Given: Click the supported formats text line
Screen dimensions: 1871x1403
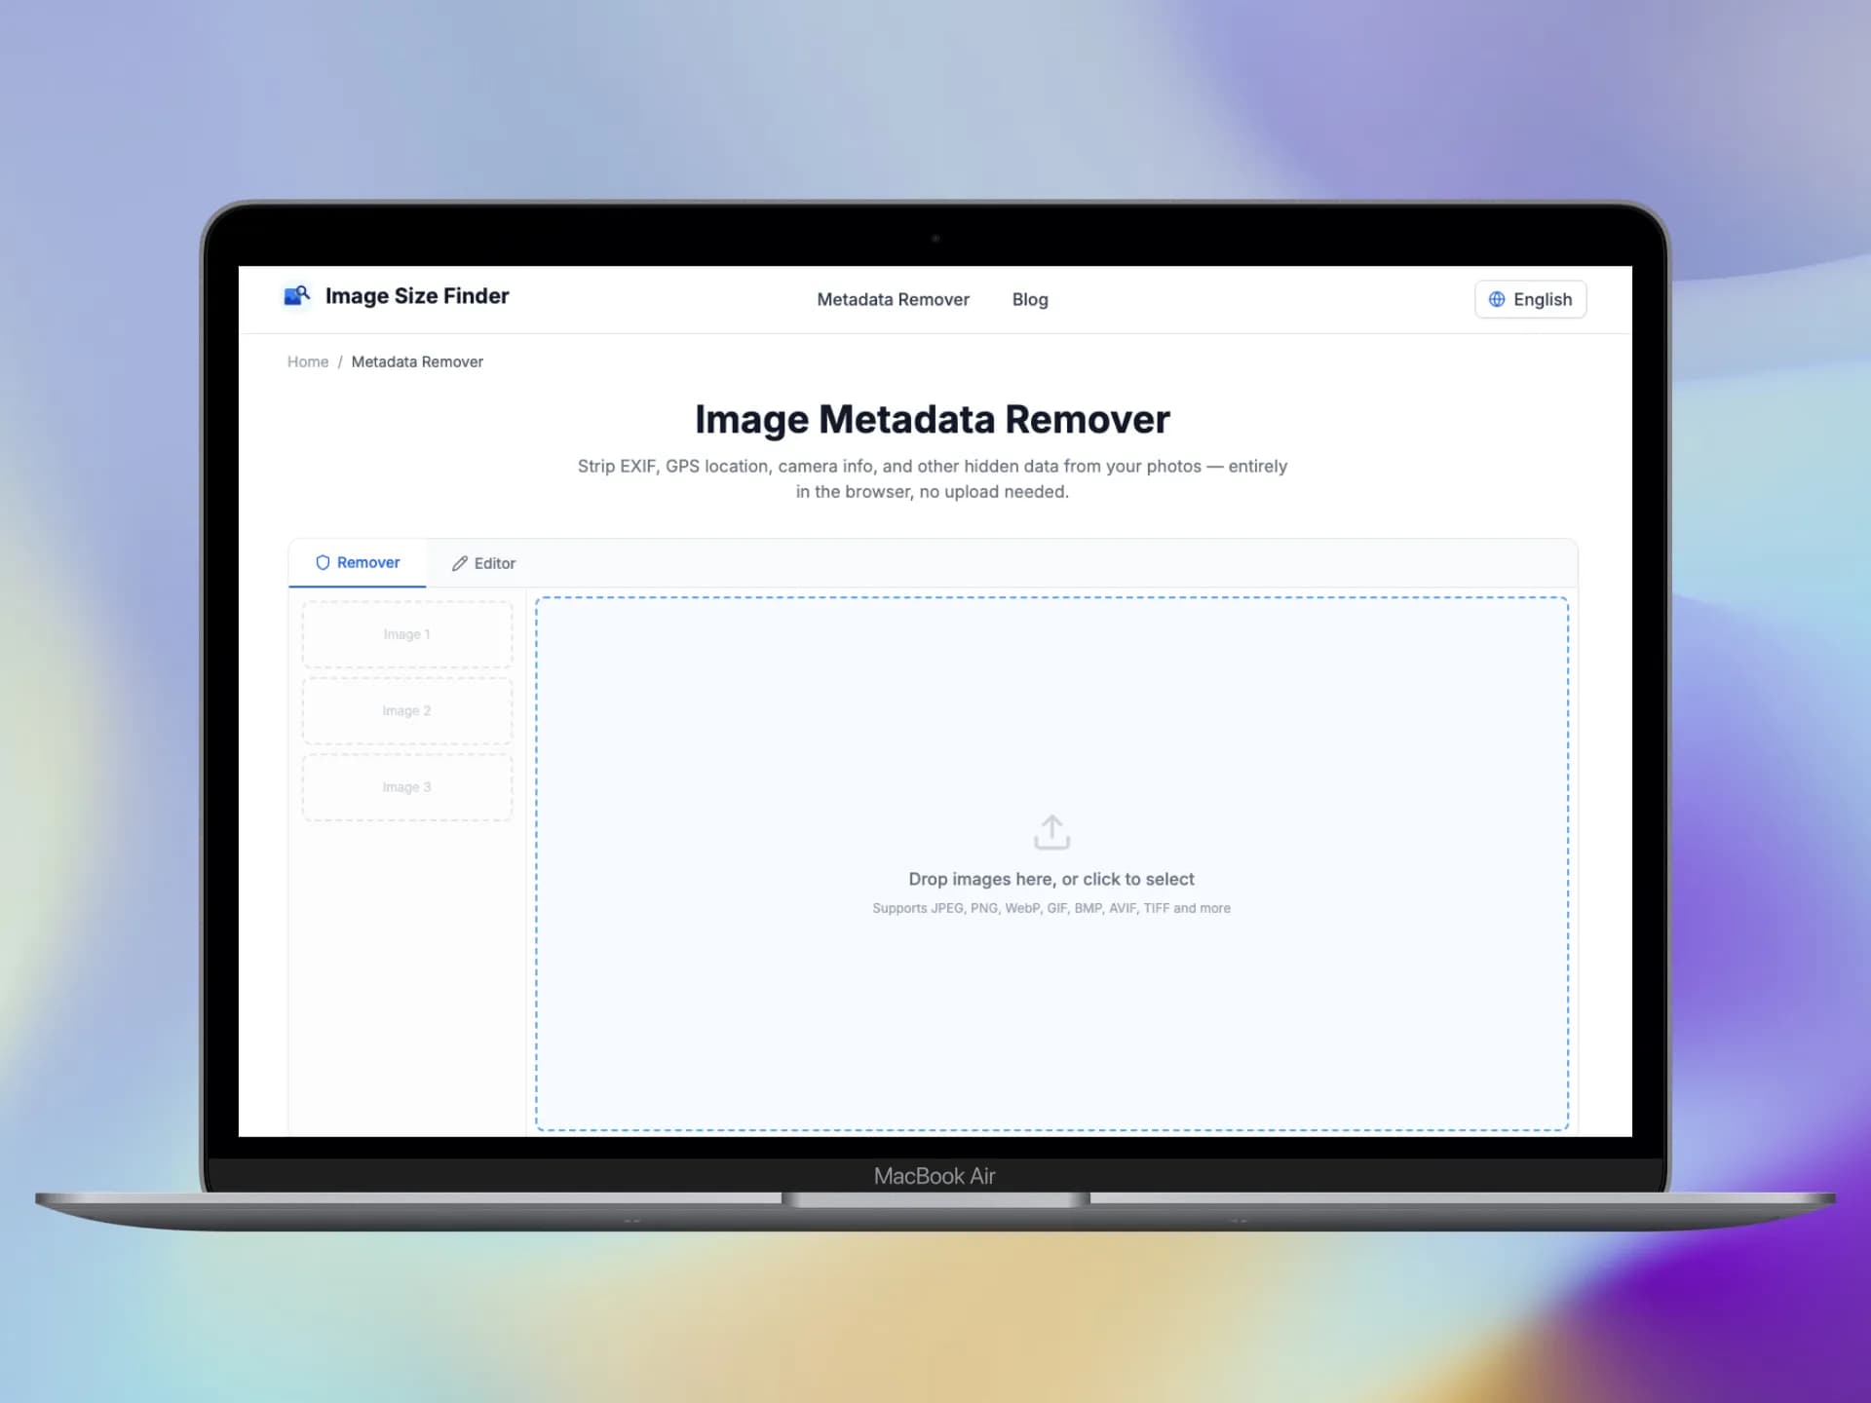Looking at the screenshot, I should point(1050,908).
